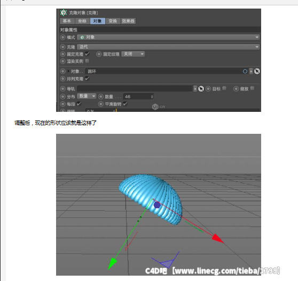Click the green axis arrowhead in viewport

112,263
